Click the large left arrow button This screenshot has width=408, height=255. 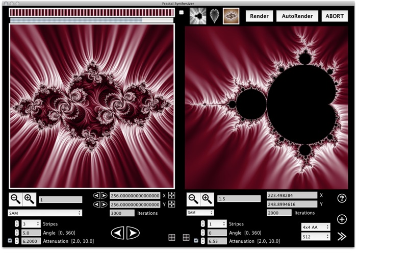point(118,233)
